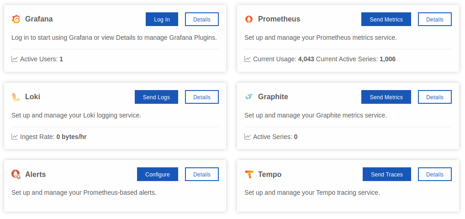The width and height of the screenshot is (465, 219).
Task: Click the chart icon beside Ingest Rate
Action: coord(15,137)
